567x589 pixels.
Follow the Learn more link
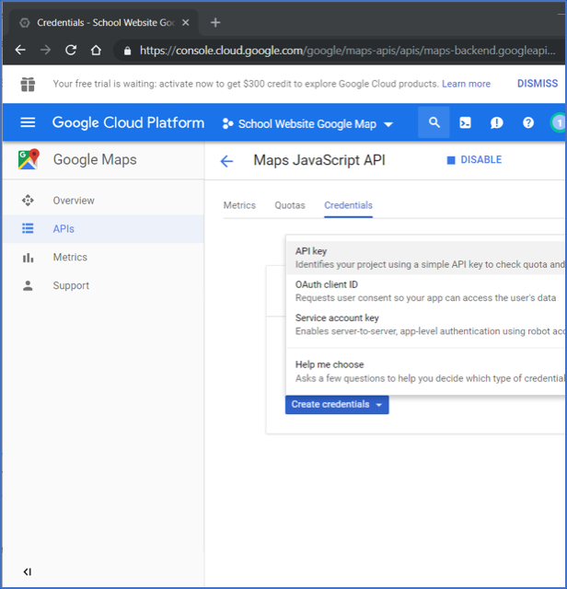(466, 84)
